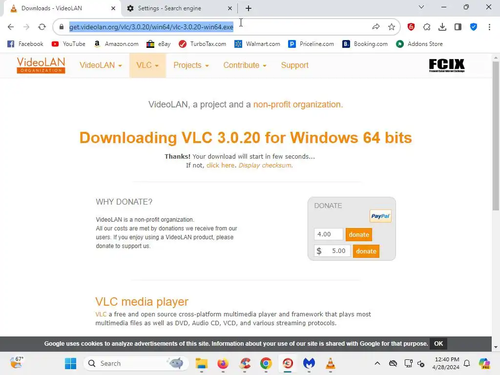Image resolution: width=500 pixels, height=375 pixels.
Task: Open the Booking.com bookmark
Action: pyautogui.click(x=365, y=44)
